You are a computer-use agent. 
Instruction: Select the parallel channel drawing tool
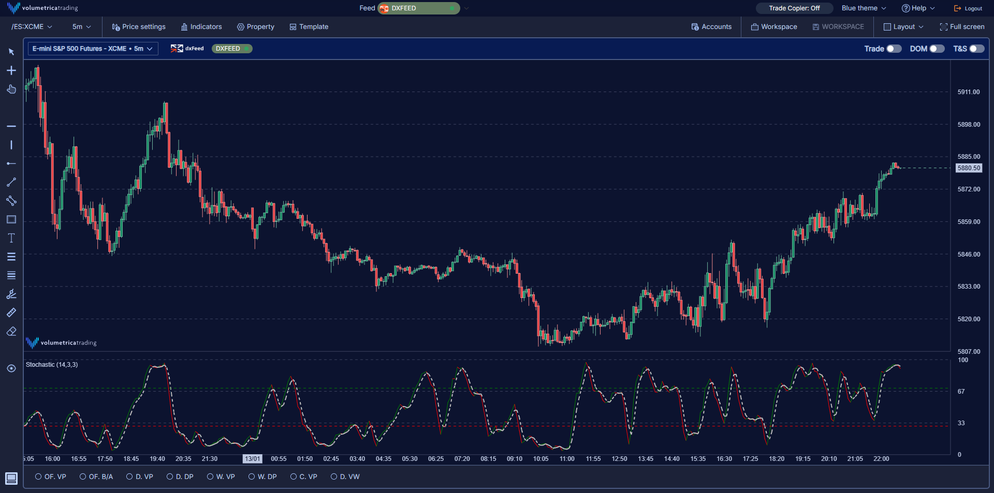click(11, 201)
